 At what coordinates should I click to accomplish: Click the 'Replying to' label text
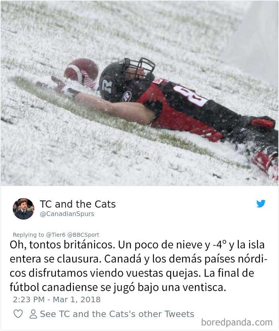[x=28, y=235]
